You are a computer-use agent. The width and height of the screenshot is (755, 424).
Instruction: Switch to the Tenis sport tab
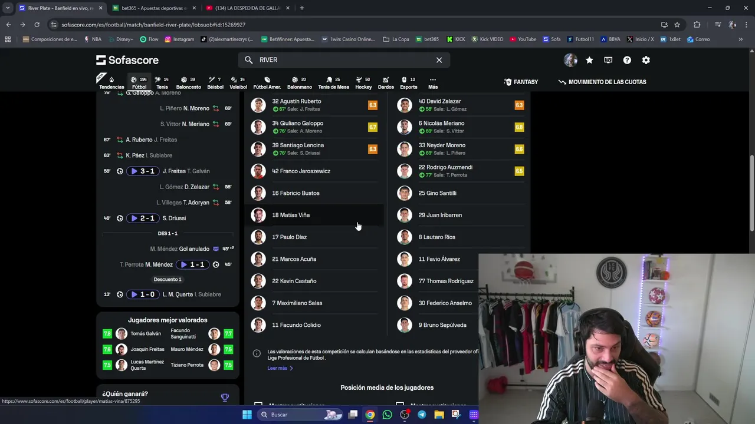pyautogui.click(x=162, y=82)
